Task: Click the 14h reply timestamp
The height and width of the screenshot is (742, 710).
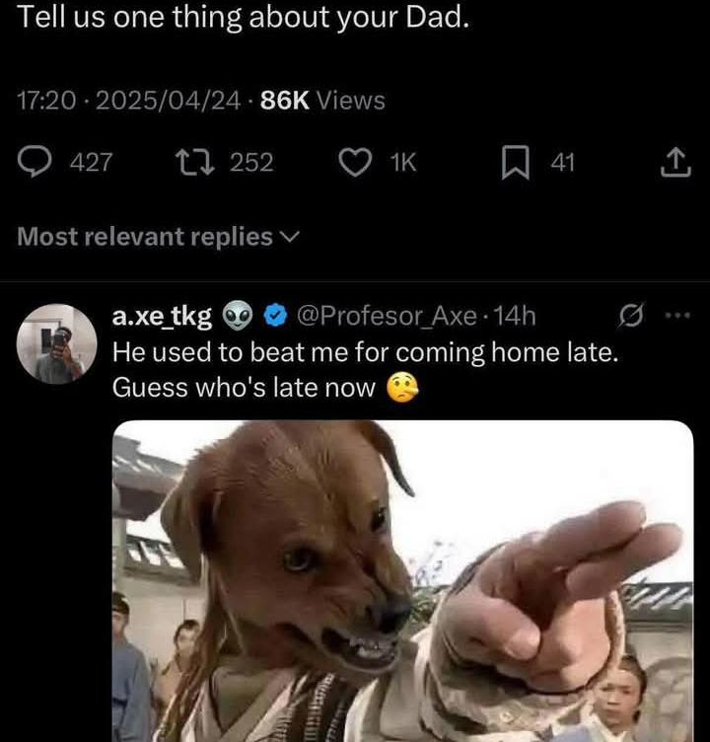Action: click(x=515, y=316)
